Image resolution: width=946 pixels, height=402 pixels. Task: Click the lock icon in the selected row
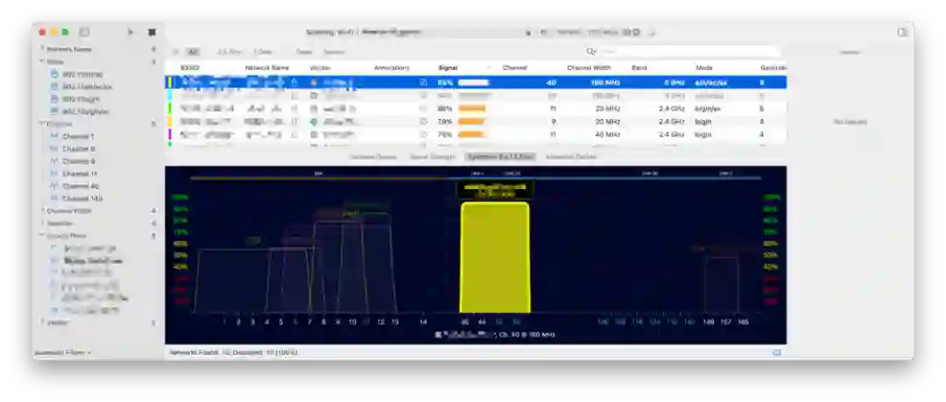[x=294, y=82]
